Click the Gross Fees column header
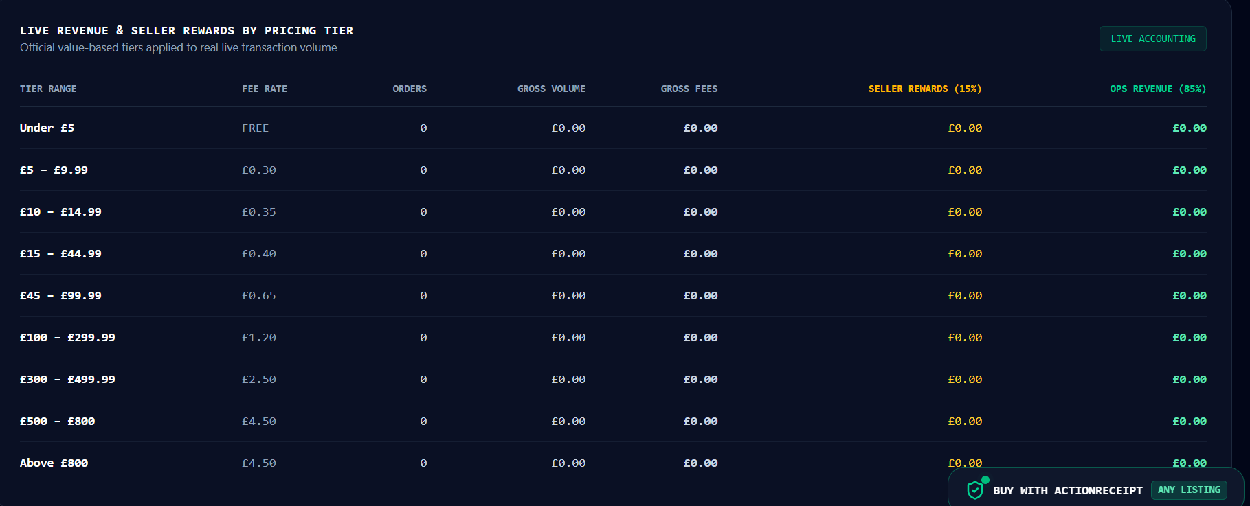Image resolution: width=1250 pixels, height=506 pixels. [689, 89]
